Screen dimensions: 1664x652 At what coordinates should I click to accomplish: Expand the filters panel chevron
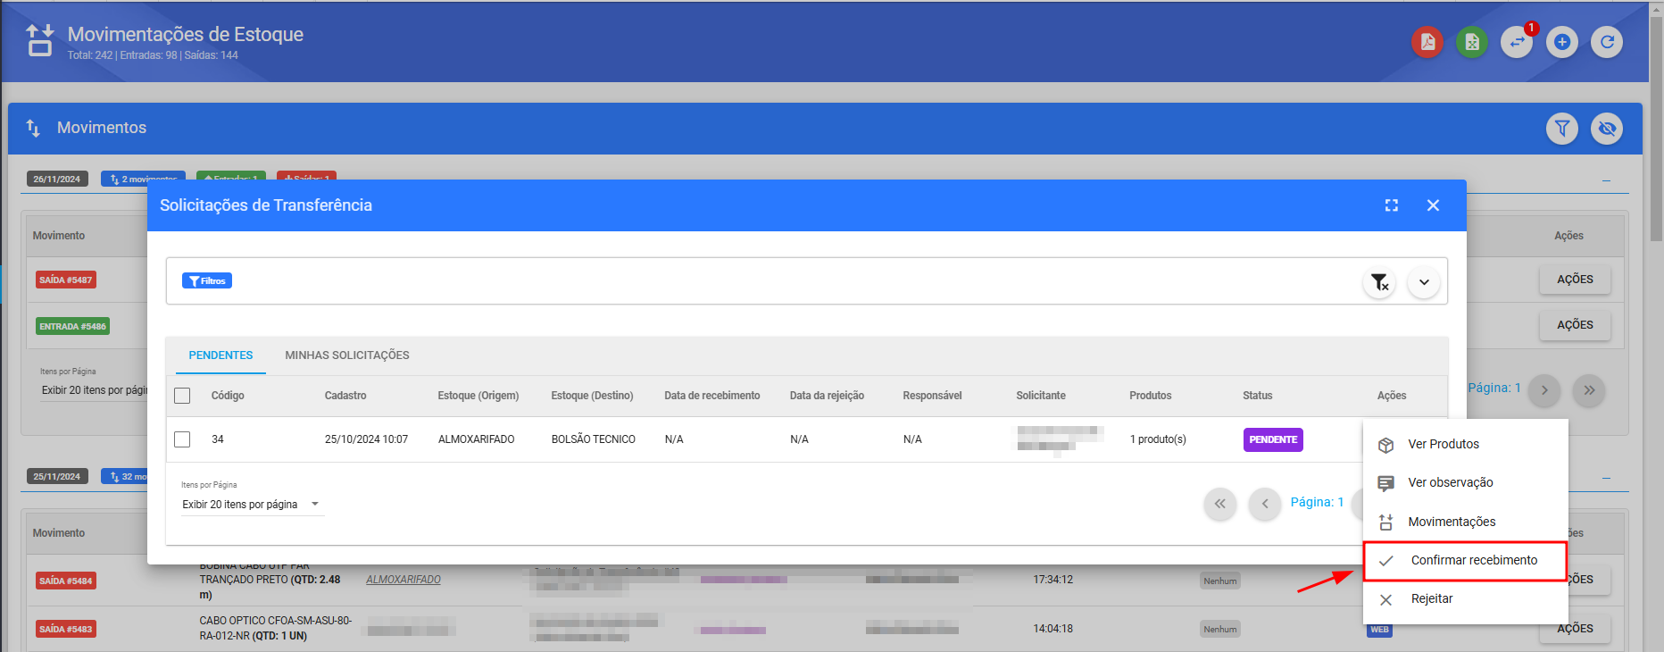1424,282
